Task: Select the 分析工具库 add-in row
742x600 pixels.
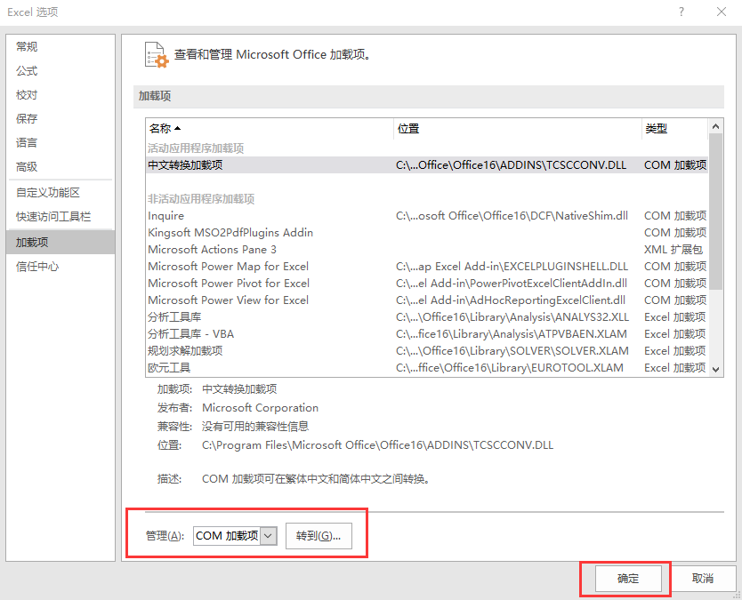Action: (x=427, y=316)
